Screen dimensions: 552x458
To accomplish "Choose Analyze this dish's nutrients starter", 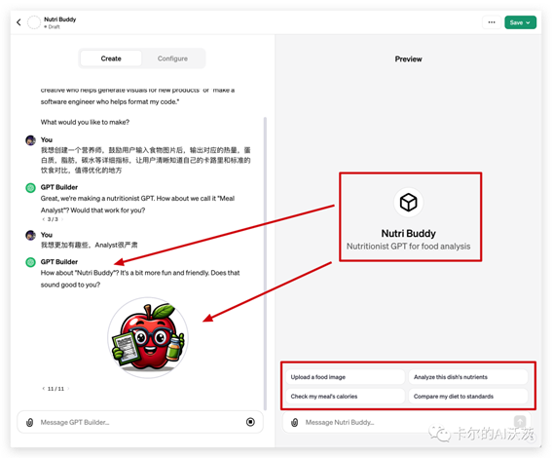I will tap(468, 377).
